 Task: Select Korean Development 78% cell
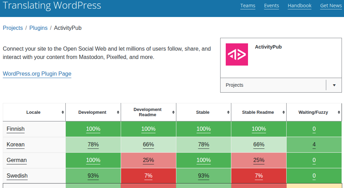[x=93, y=145]
